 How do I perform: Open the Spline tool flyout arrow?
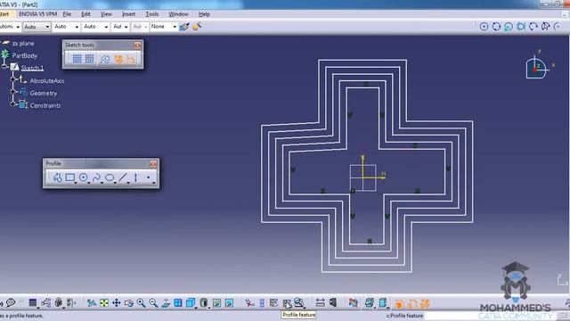pos(102,183)
